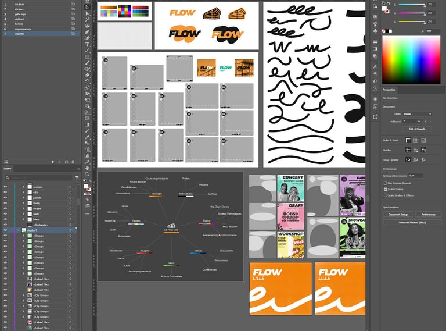446x331 pixels.
Task: Select the Gradient tool
Action: click(87, 124)
